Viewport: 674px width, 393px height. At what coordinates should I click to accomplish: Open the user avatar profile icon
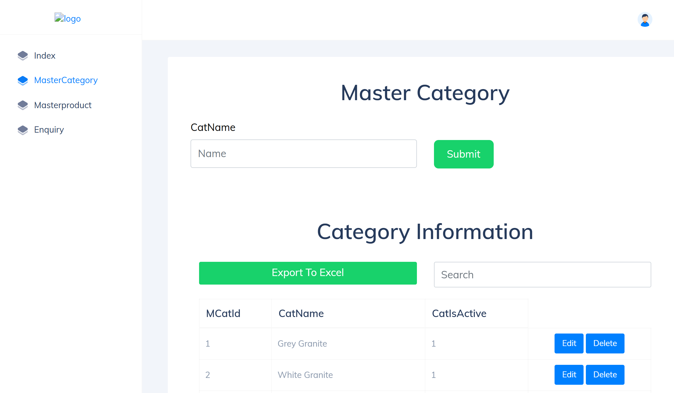pyautogui.click(x=645, y=20)
